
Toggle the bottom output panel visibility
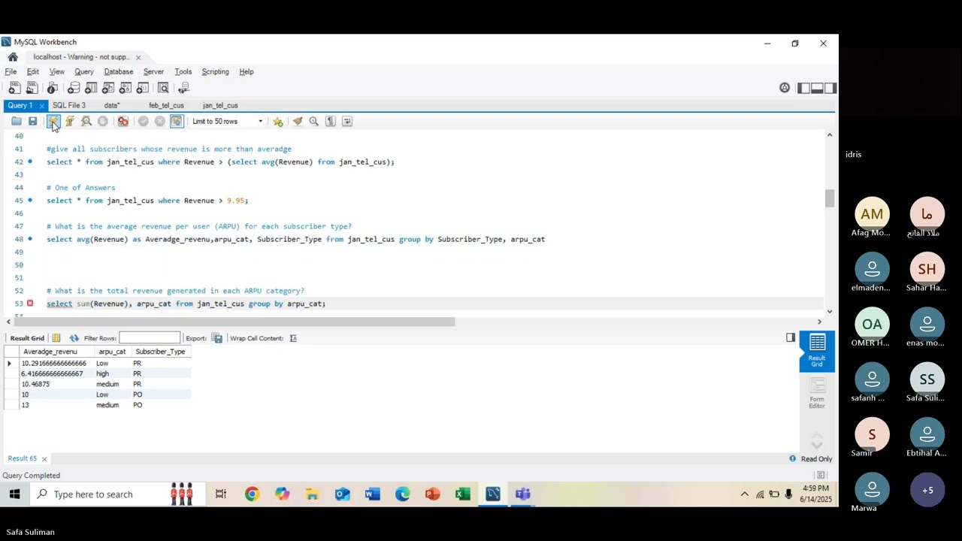point(817,88)
